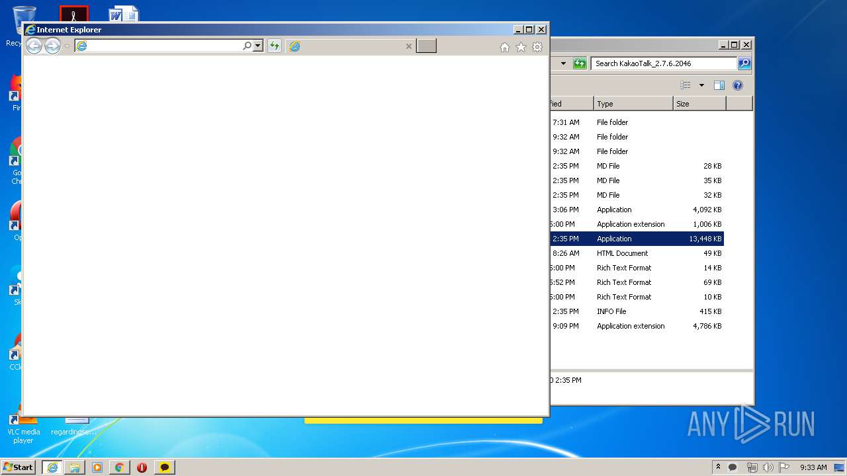Click the blue search magnifier in Explorer window
The height and width of the screenshot is (476, 847).
744,63
